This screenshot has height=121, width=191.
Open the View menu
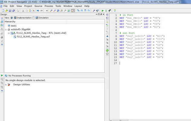pyautogui.click(x=19, y=6)
